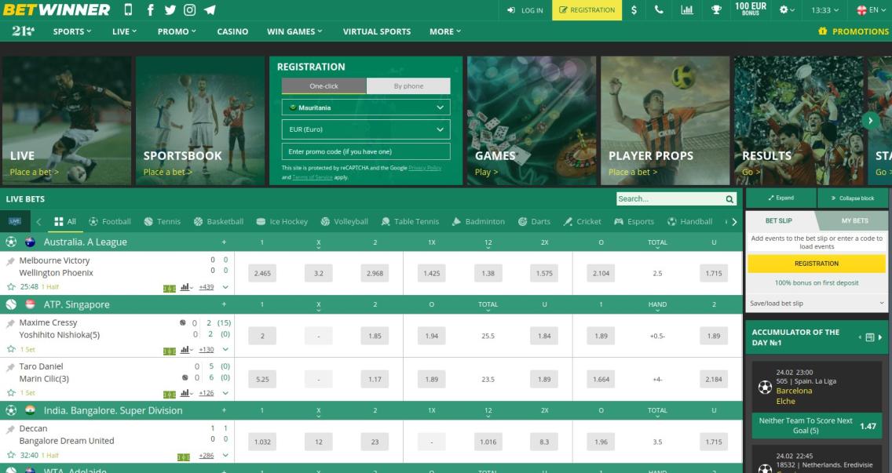
Task: Click the SPORTSBOOK banner thumbnail
Action: [x=200, y=120]
